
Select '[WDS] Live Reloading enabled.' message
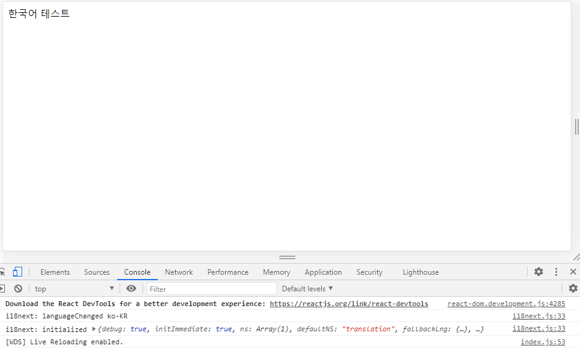[x=64, y=342]
